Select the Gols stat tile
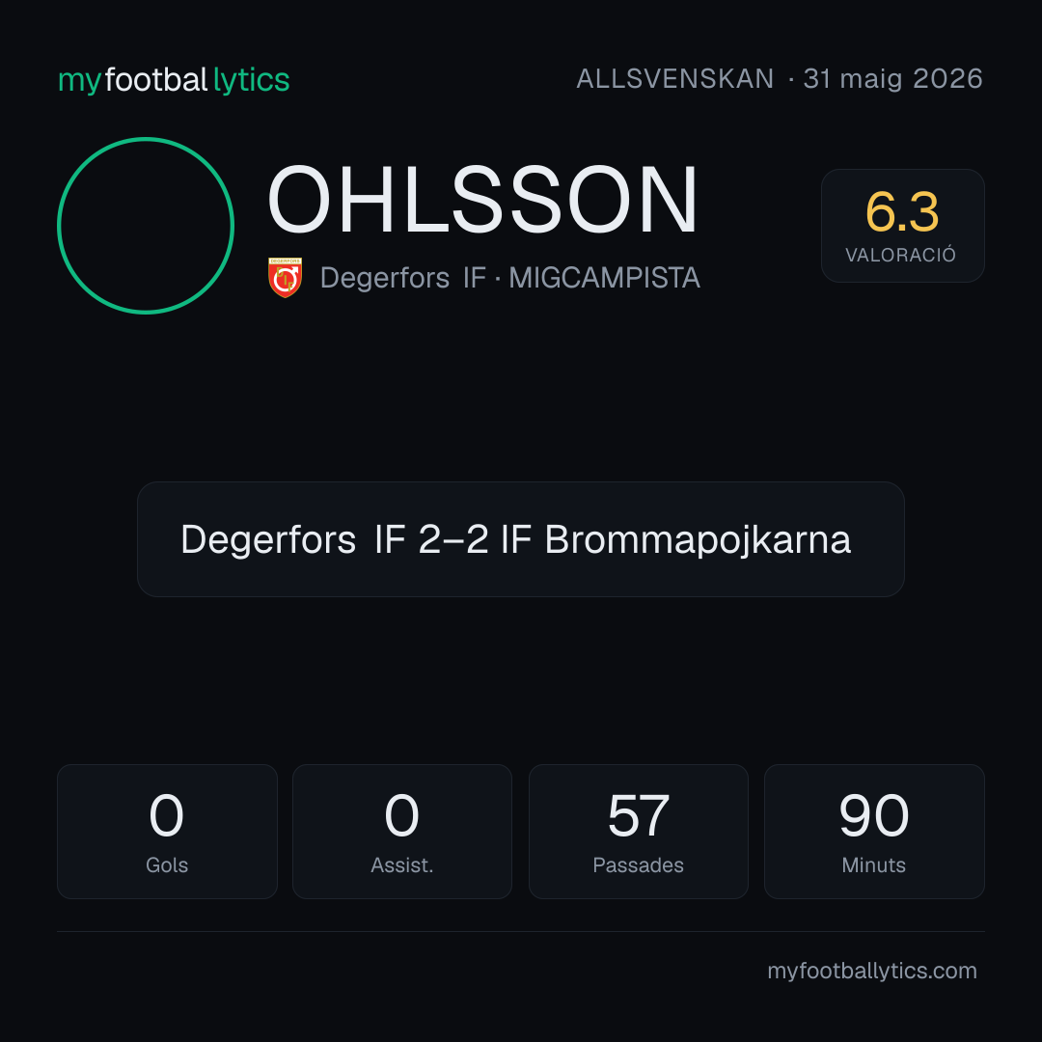 pos(167,832)
